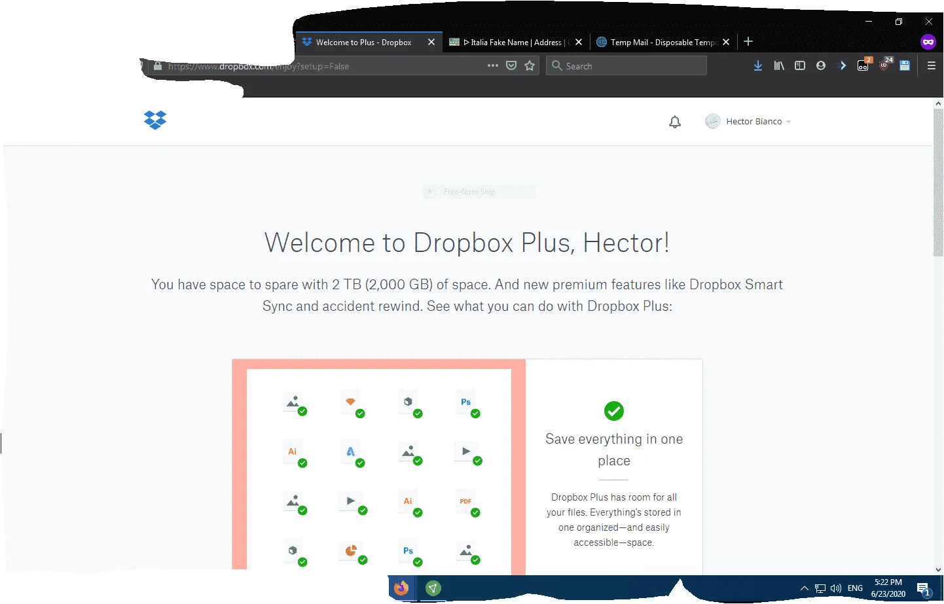The height and width of the screenshot is (604, 944).
Task: Close the Welcome to Plus - Dropbox tab
Action: click(x=431, y=43)
